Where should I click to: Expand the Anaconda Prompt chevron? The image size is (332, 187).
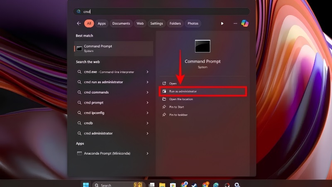click(147, 153)
